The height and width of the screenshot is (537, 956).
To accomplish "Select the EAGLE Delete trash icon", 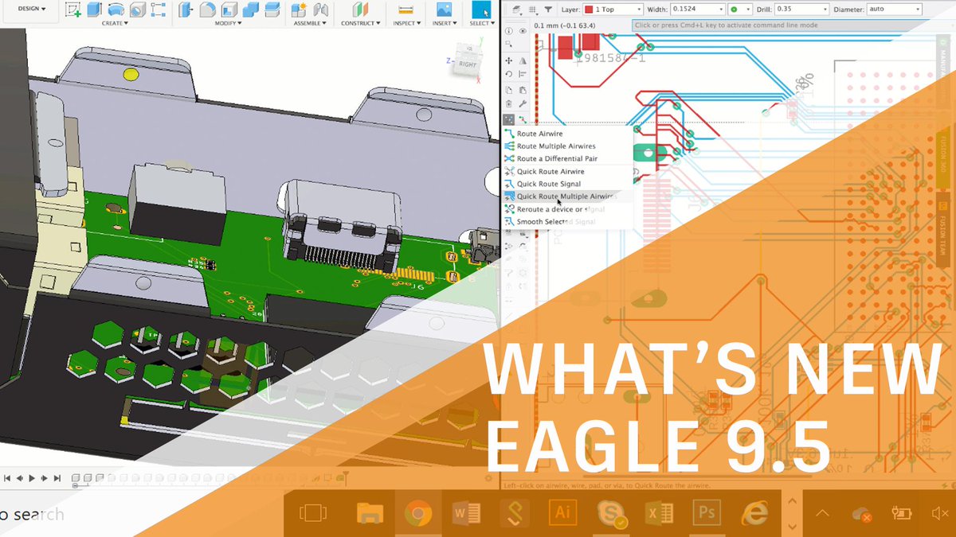I will 509,104.
